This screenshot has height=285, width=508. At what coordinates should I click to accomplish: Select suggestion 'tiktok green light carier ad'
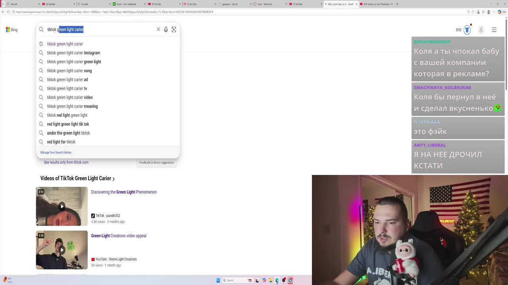coord(108,80)
